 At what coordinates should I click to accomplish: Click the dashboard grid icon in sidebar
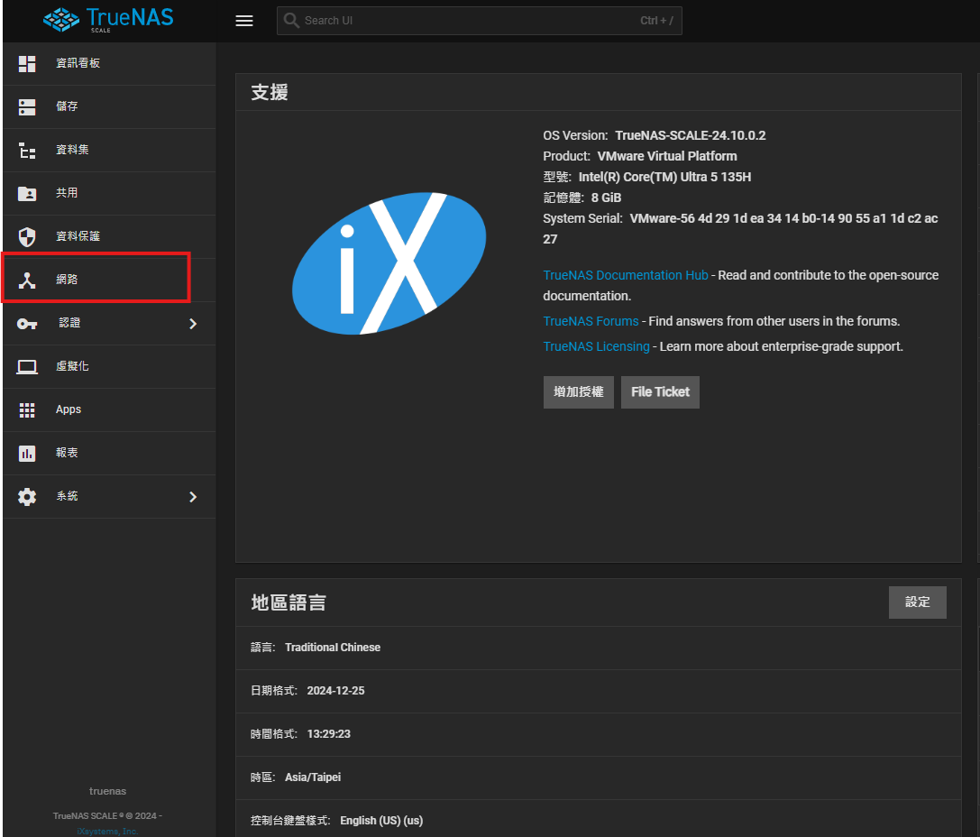point(27,63)
